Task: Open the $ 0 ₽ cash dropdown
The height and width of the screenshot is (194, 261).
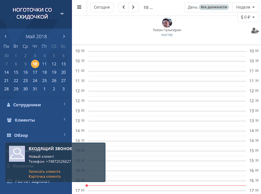Action: pos(248,17)
